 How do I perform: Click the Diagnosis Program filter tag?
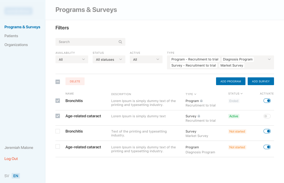point(238,59)
